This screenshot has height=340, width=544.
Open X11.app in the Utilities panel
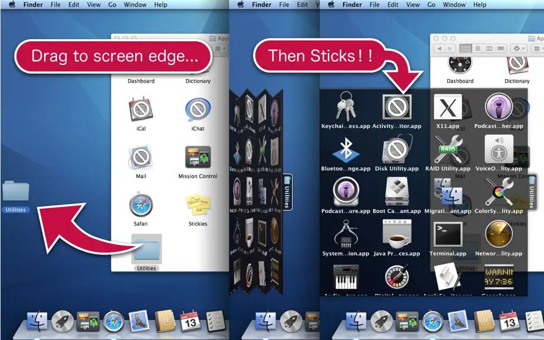448,107
